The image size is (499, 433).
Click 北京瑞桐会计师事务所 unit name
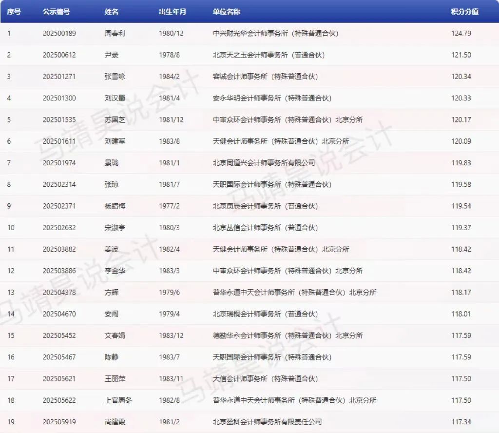pyautogui.click(x=266, y=314)
